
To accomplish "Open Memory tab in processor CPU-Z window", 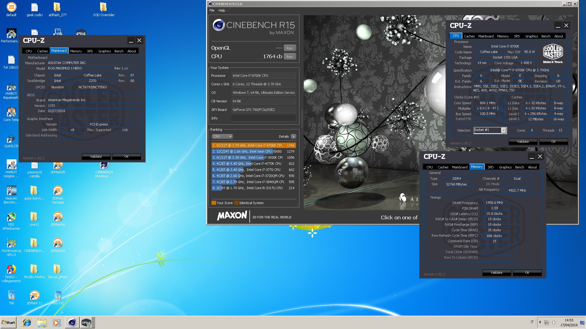I will pos(503,36).
